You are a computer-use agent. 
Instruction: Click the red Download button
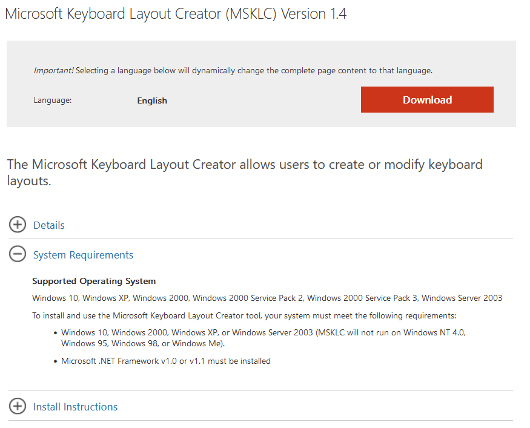click(x=427, y=100)
